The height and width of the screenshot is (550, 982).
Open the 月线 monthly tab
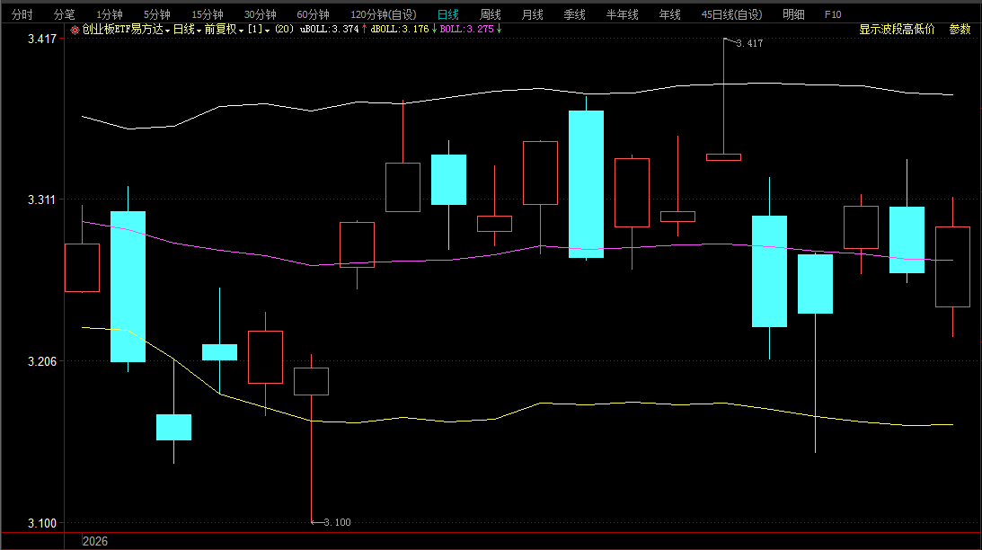click(x=532, y=14)
